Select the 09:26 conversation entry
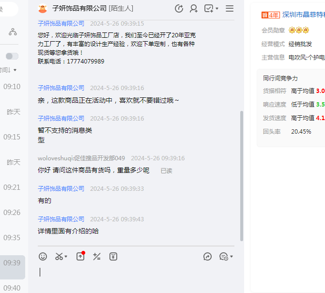325x293 pixels. point(12,213)
